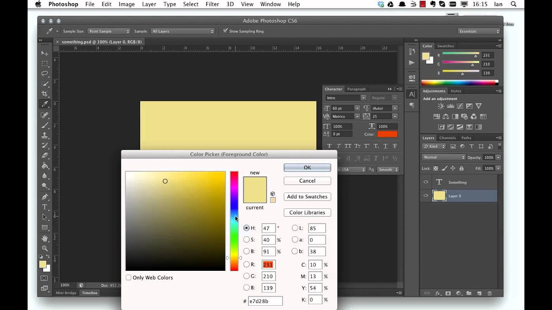This screenshot has width=552, height=310.
Task: Select the Lasso tool
Action: 44,73
